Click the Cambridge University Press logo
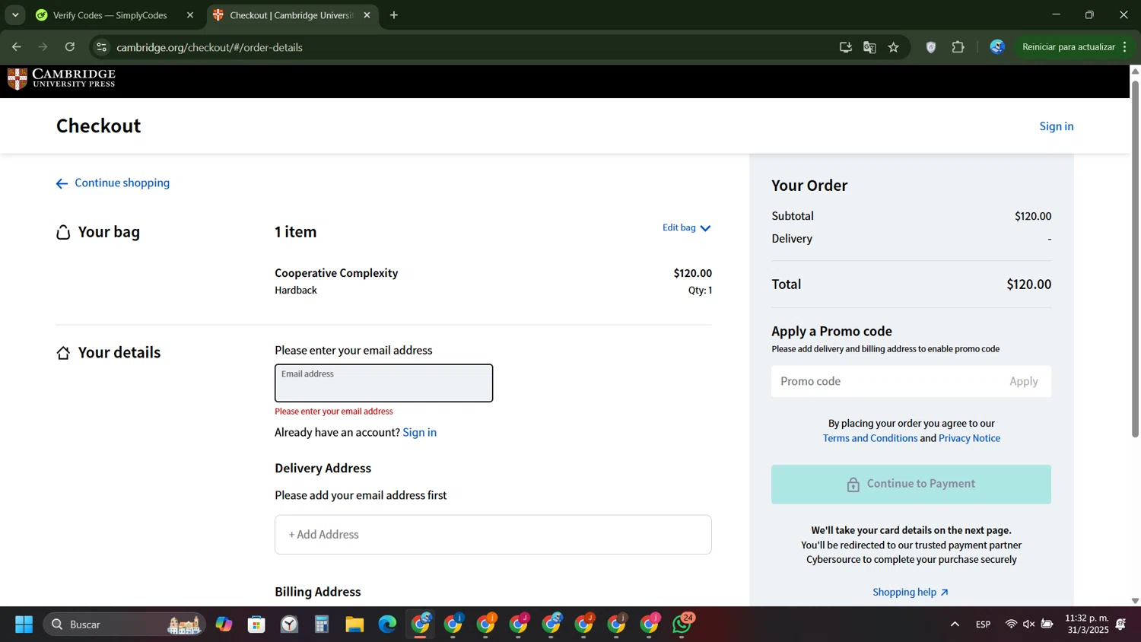This screenshot has width=1141, height=642. (x=62, y=78)
